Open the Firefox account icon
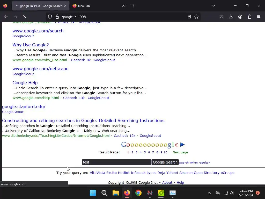This screenshot has width=265, height=199. click(240, 17)
